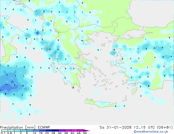
Task: Click the date 'Sa 31-01-2026' text
Action: coord(116,127)
